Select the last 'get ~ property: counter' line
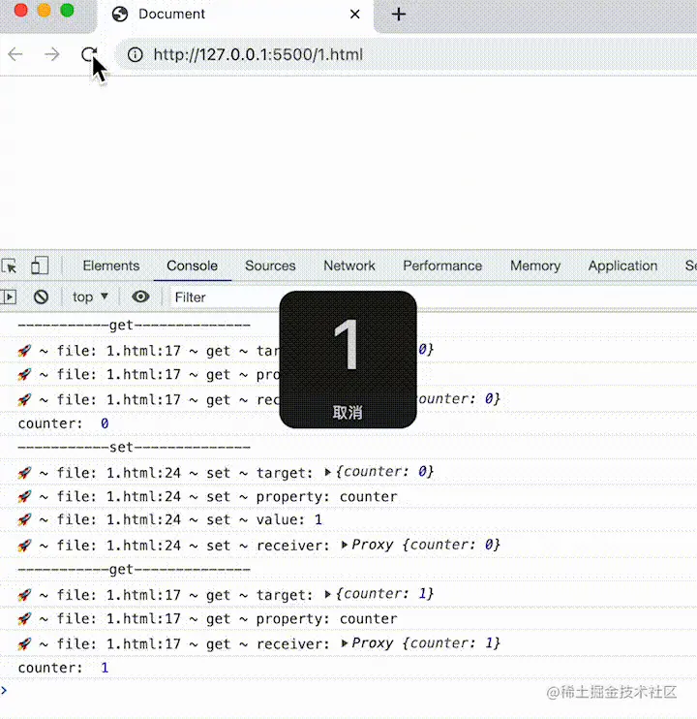The width and height of the screenshot is (697, 719). tap(348, 618)
